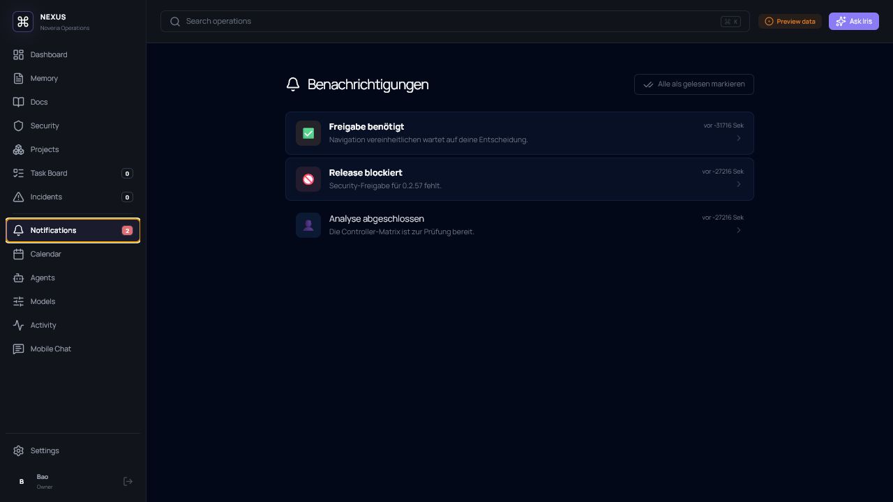The image size is (893, 502).
Task: Select the Security shield icon
Action: [x=19, y=125]
